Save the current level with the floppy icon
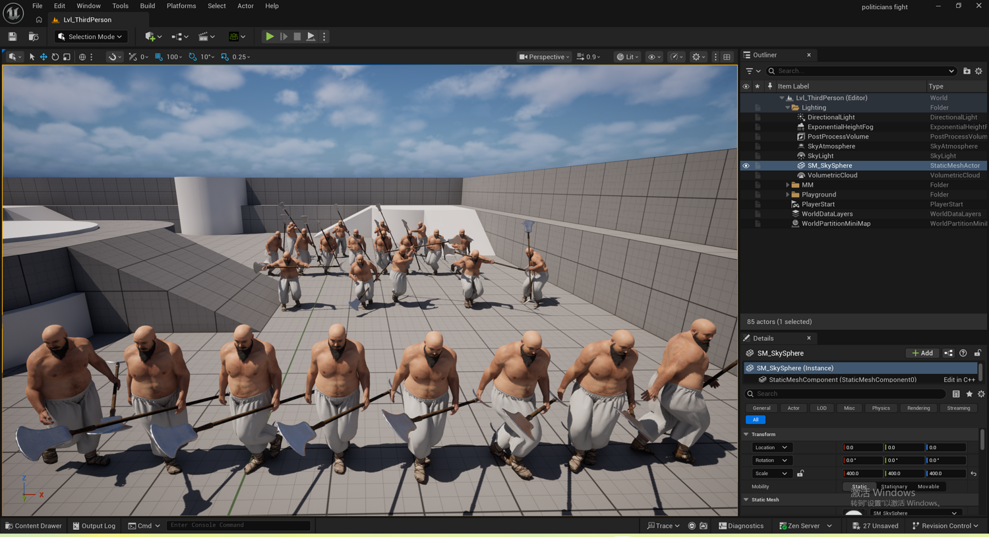989x537 pixels. point(13,37)
